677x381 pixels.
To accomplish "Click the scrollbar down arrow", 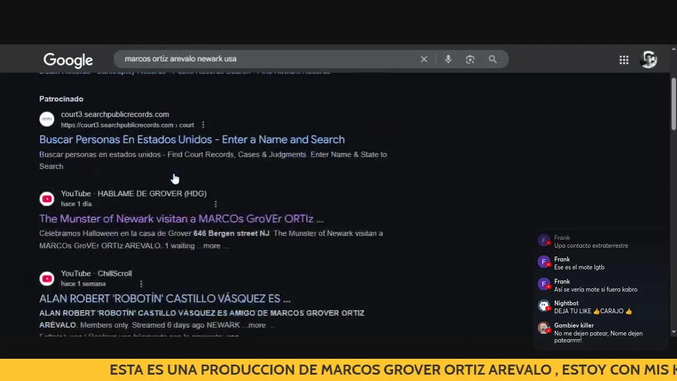I will (673, 332).
